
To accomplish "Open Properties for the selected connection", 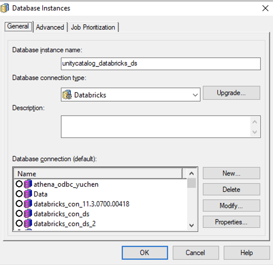I will (231, 222).
